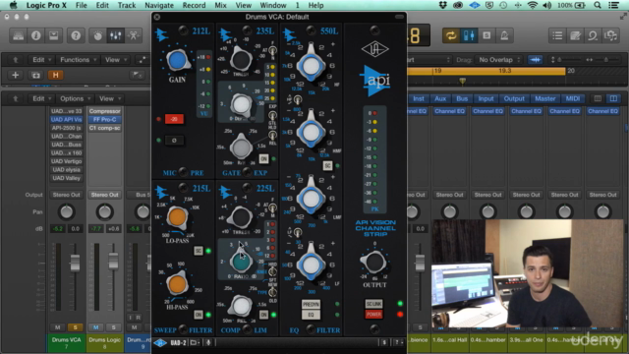Screen dimensions: 629x354
Task: Toggle the 225L compressor ON button
Action: 263,315
